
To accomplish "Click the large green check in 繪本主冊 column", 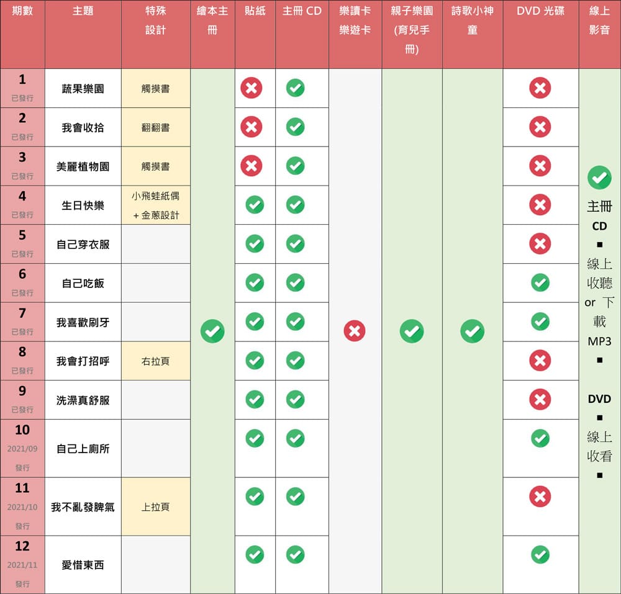I will point(212,331).
